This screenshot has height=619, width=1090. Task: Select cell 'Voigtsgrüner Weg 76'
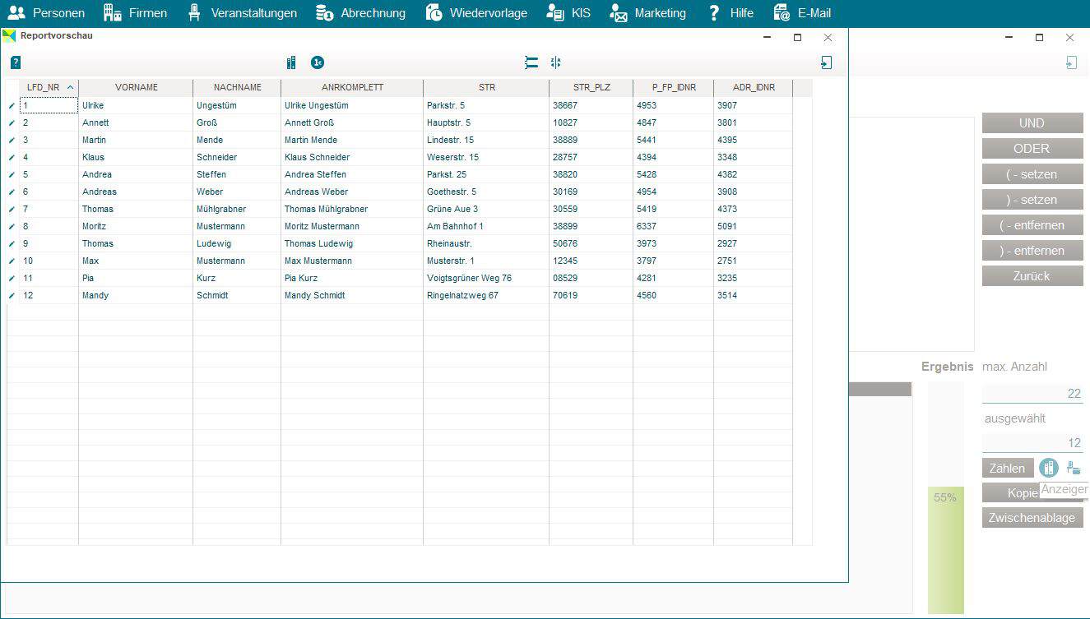[x=486, y=279]
